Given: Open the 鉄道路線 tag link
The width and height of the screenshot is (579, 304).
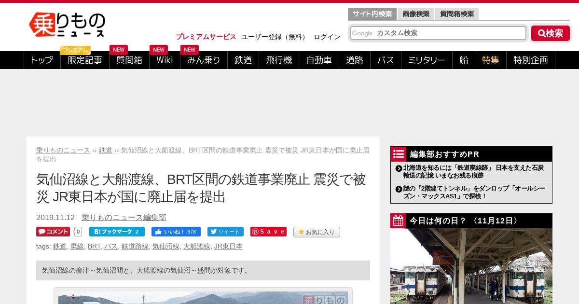Looking at the screenshot, I should tap(135, 246).
